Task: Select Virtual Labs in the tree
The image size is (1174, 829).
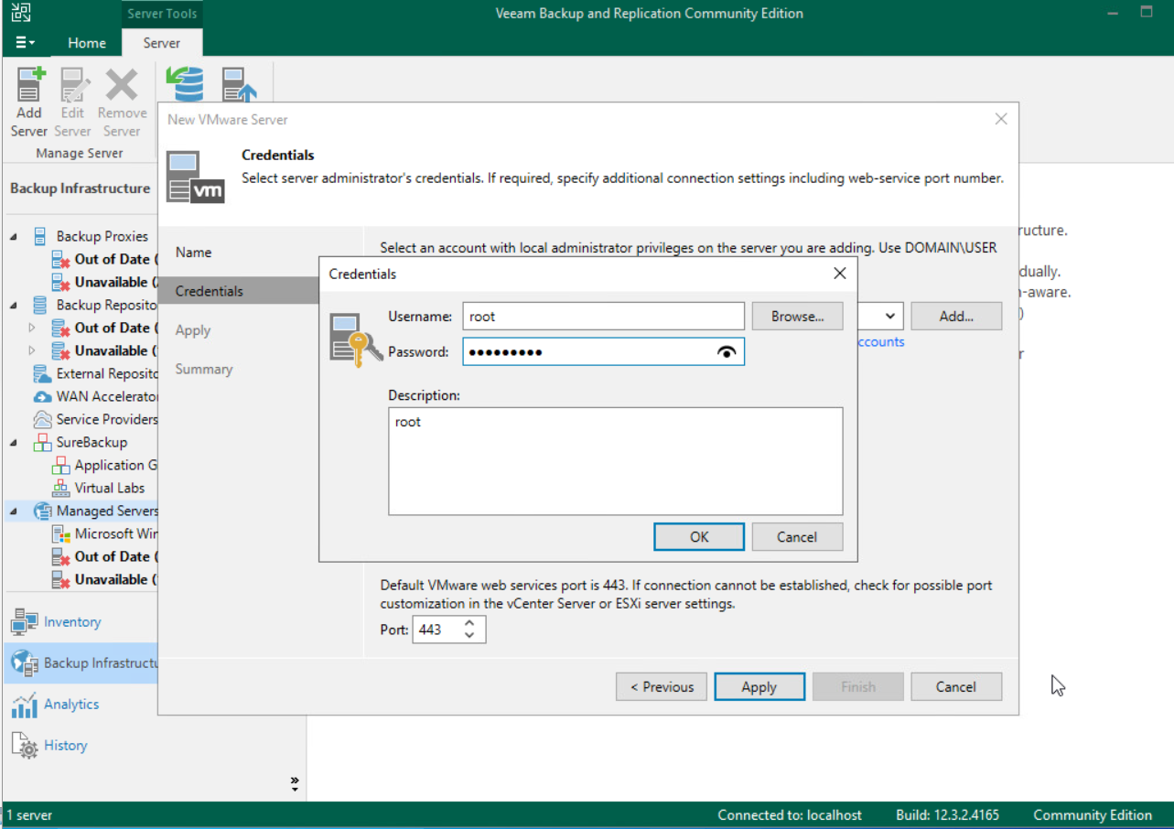Action: click(x=109, y=488)
